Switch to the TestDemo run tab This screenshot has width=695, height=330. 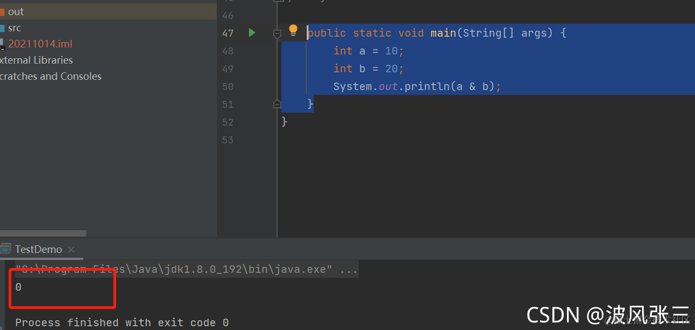point(38,250)
